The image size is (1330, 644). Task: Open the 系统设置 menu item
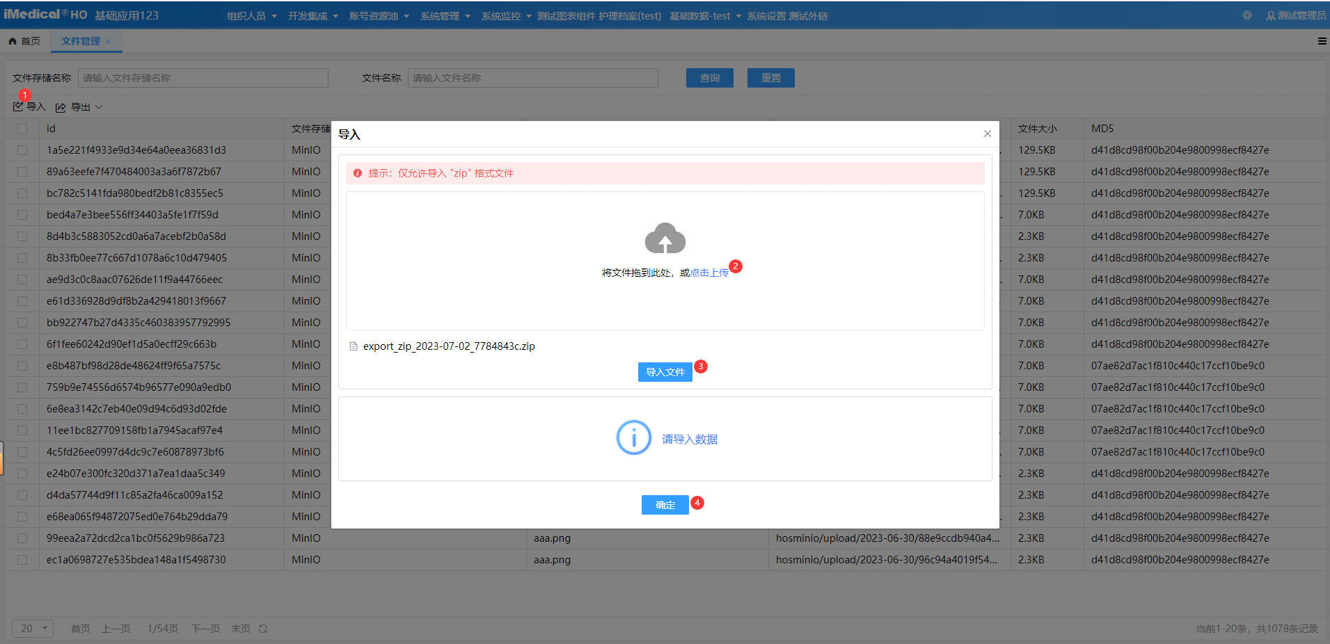766,16
